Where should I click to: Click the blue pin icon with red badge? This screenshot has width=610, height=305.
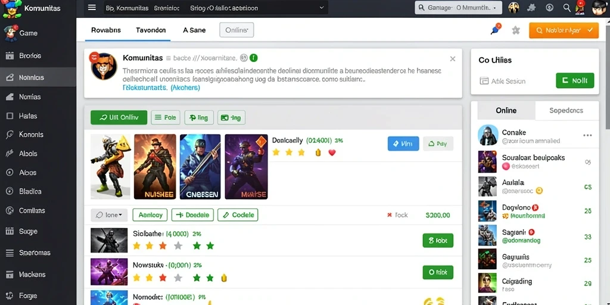[496, 29]
